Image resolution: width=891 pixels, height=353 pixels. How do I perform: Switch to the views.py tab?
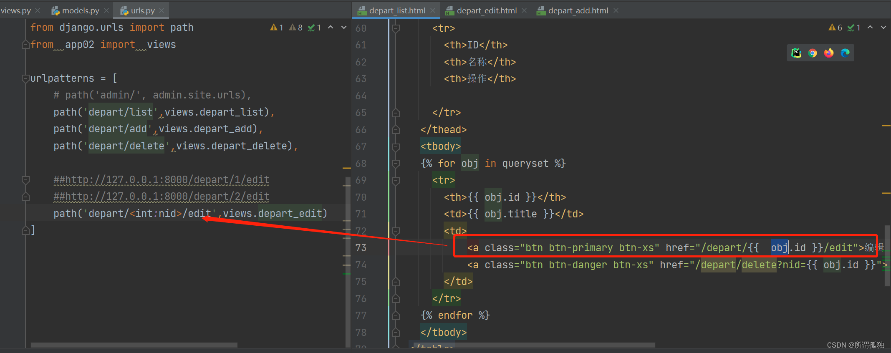click(x=15, y=10)
